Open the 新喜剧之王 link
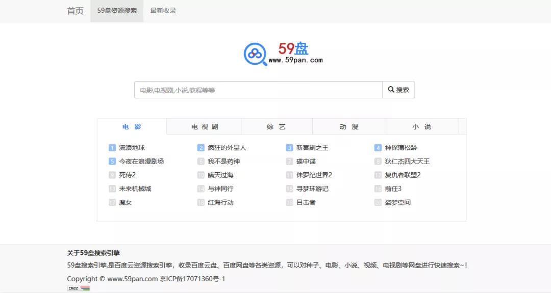Viewport: 551px width, 293px height. 312,148
